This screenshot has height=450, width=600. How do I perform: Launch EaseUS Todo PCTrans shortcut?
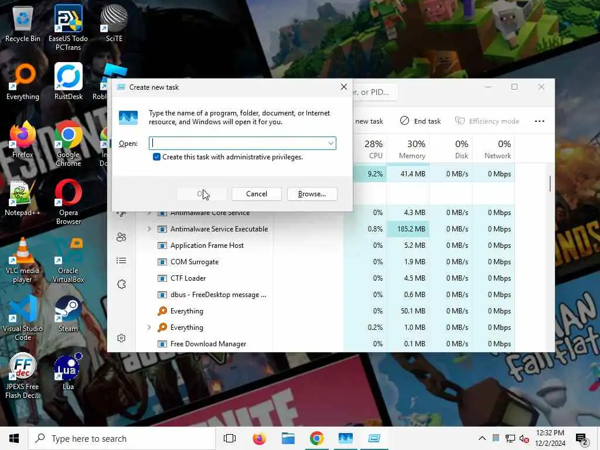point(68,28)
